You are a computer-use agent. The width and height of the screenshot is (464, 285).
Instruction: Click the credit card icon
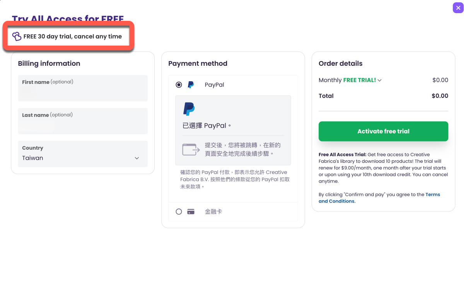point(191,212)
